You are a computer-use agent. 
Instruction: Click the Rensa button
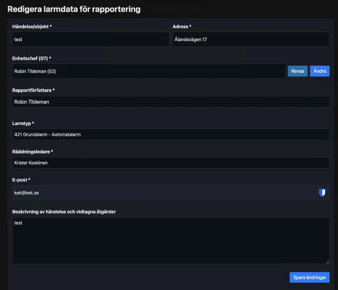[x=298, y=71]
